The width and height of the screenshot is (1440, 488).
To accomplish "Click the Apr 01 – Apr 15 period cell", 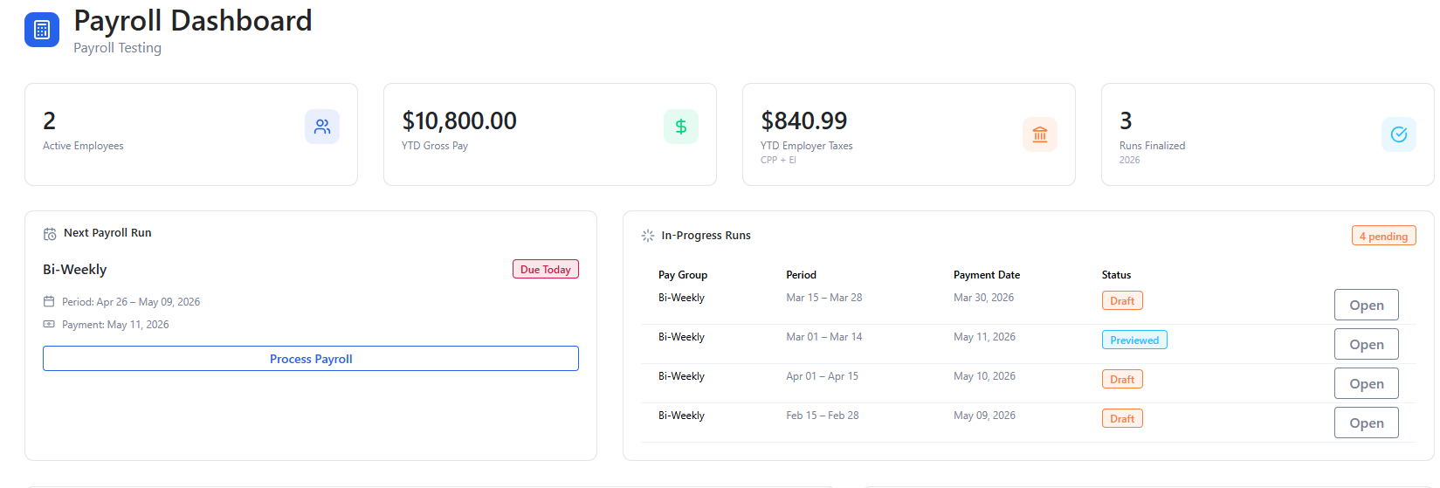I will tap(823, 376).
